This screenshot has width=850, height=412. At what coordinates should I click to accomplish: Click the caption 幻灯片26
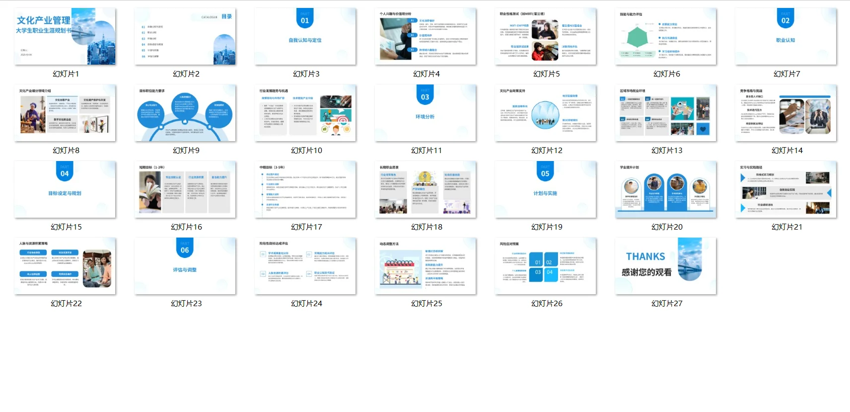(x=547, y=304)
